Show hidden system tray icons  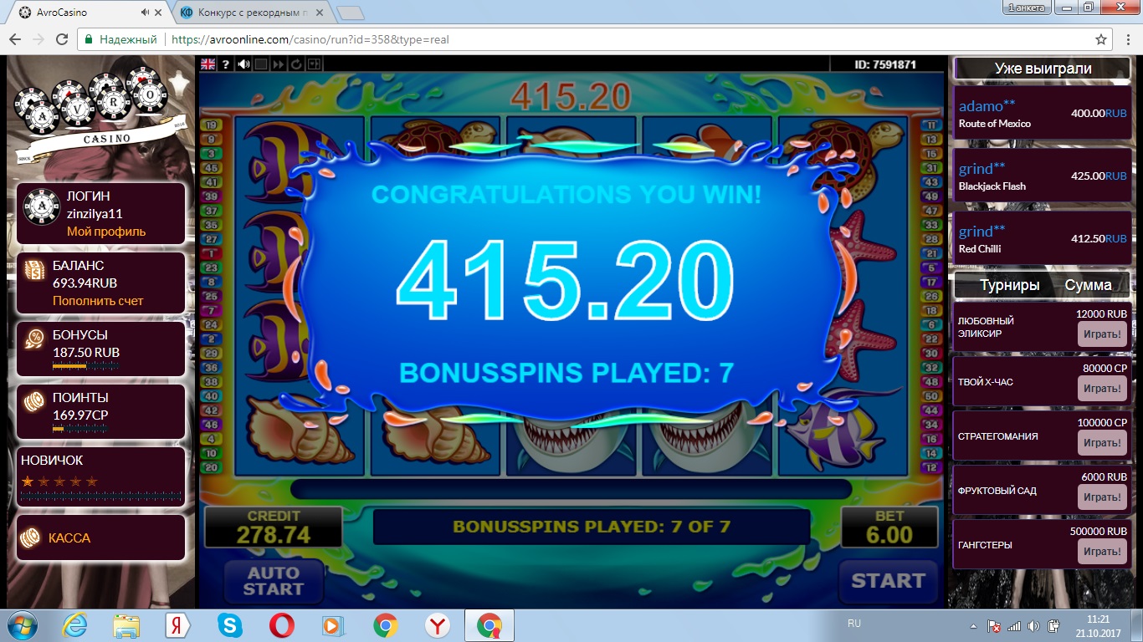[x=973, y=626]
